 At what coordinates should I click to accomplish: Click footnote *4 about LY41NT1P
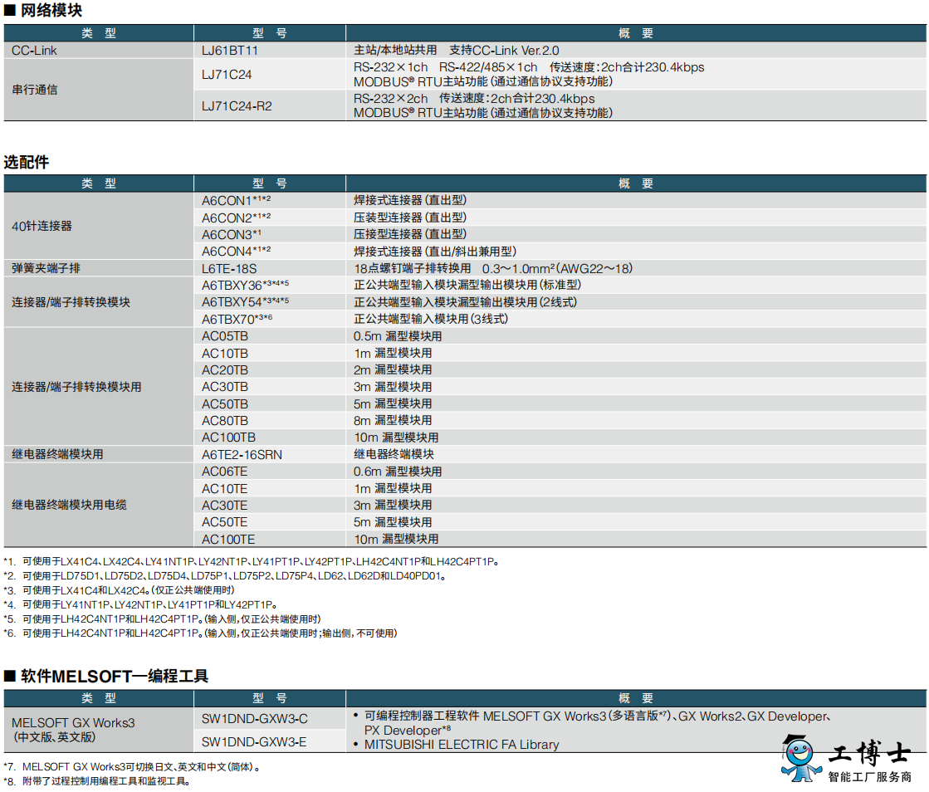click(x=141, y=605)
